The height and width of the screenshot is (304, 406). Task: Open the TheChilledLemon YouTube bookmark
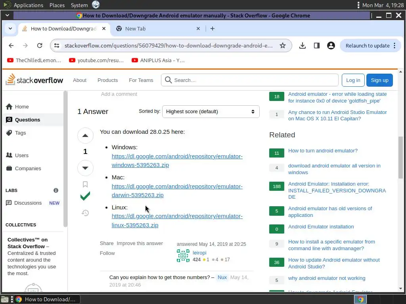(34, 60)
